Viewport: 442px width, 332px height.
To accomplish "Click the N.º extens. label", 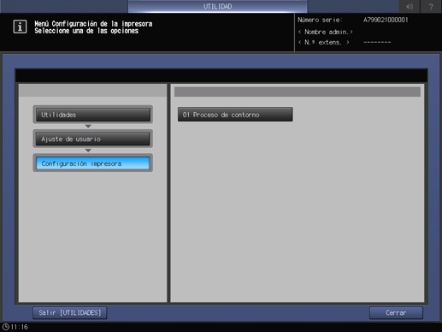I will click(x=324, y=43).
